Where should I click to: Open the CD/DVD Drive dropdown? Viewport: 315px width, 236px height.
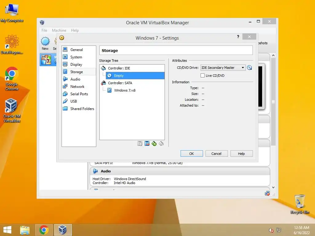[x=223, y=68]
